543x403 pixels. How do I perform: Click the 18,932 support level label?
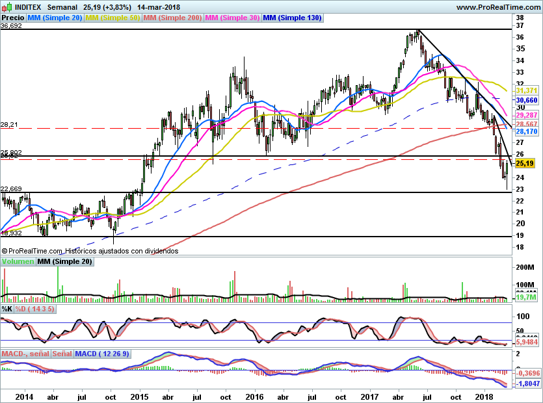coord(11,233)
